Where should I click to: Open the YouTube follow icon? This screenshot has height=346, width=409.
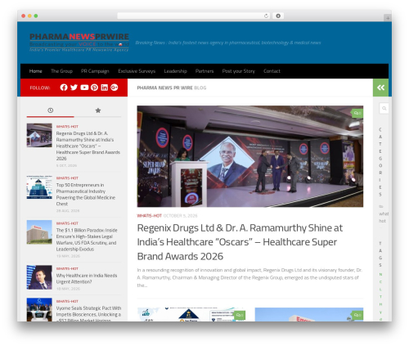(84, 88)
